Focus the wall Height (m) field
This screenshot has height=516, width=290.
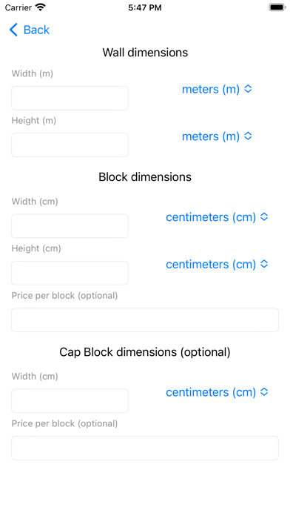point(70,145)
